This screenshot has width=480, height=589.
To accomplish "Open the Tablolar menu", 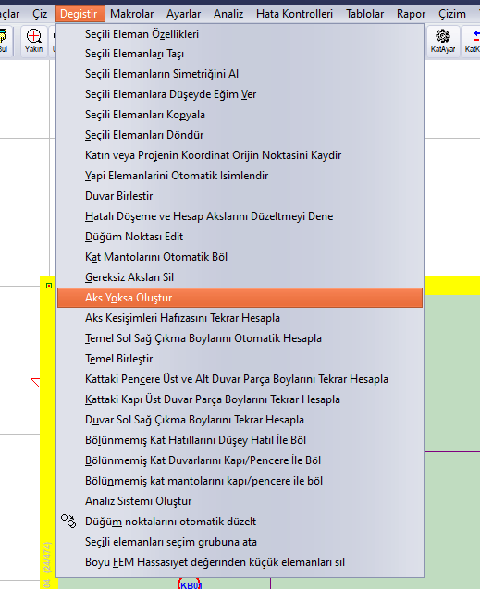I will 364,14.
